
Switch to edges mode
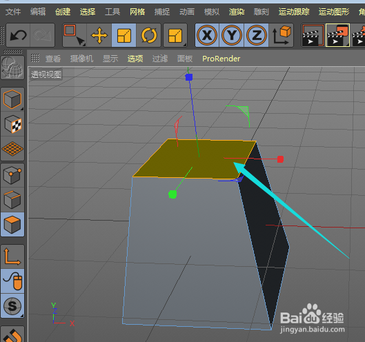pos(12,200)
